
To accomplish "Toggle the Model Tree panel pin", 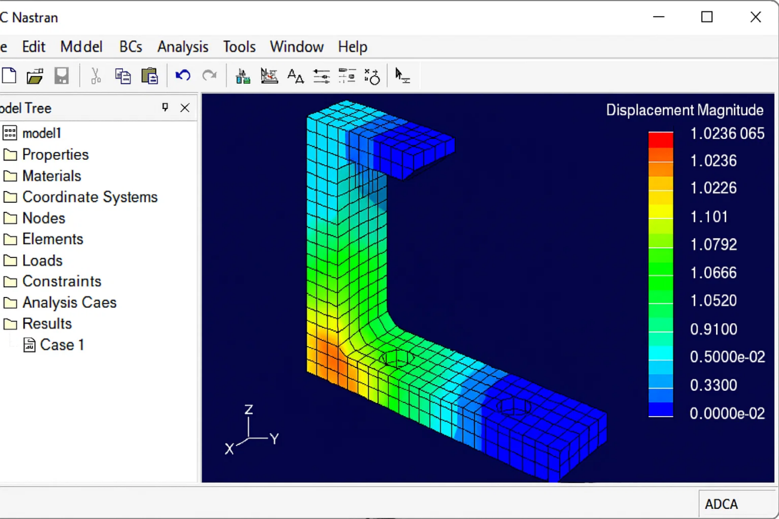I will 165,108.
